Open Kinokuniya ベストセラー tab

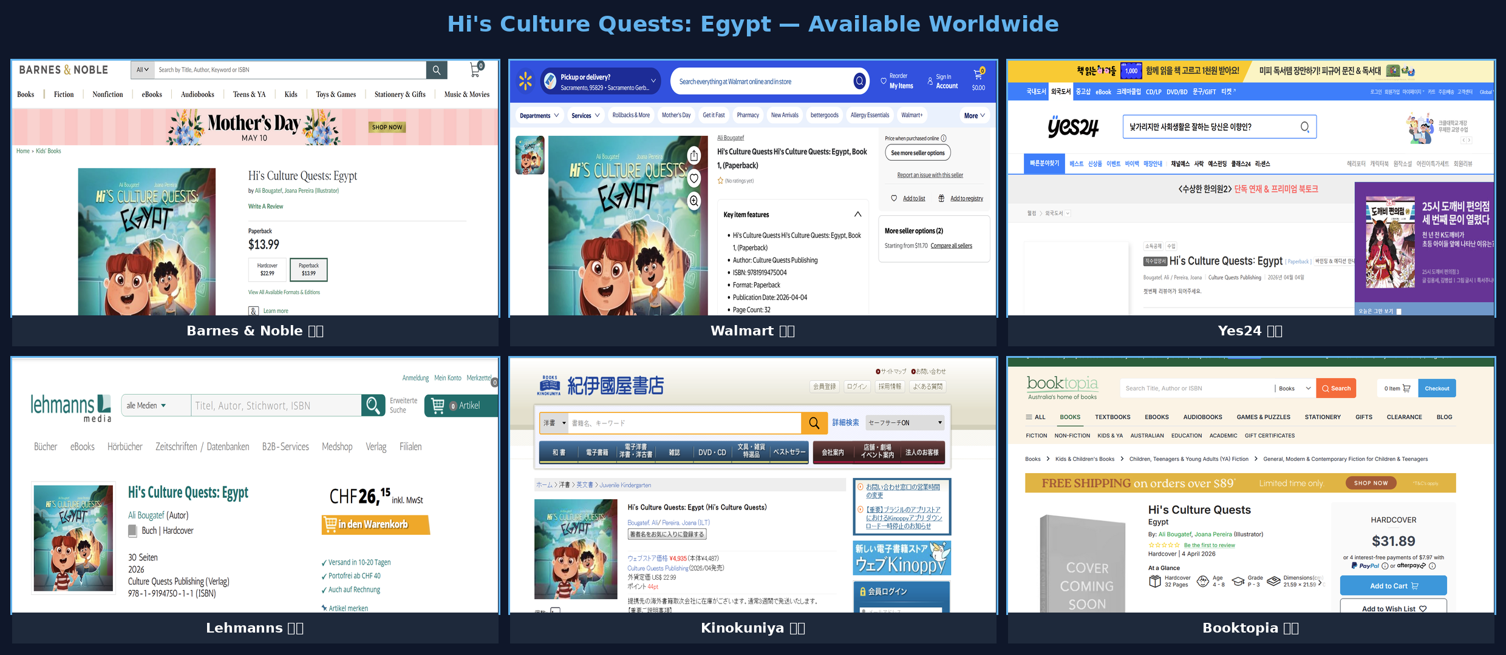point(789,452)
